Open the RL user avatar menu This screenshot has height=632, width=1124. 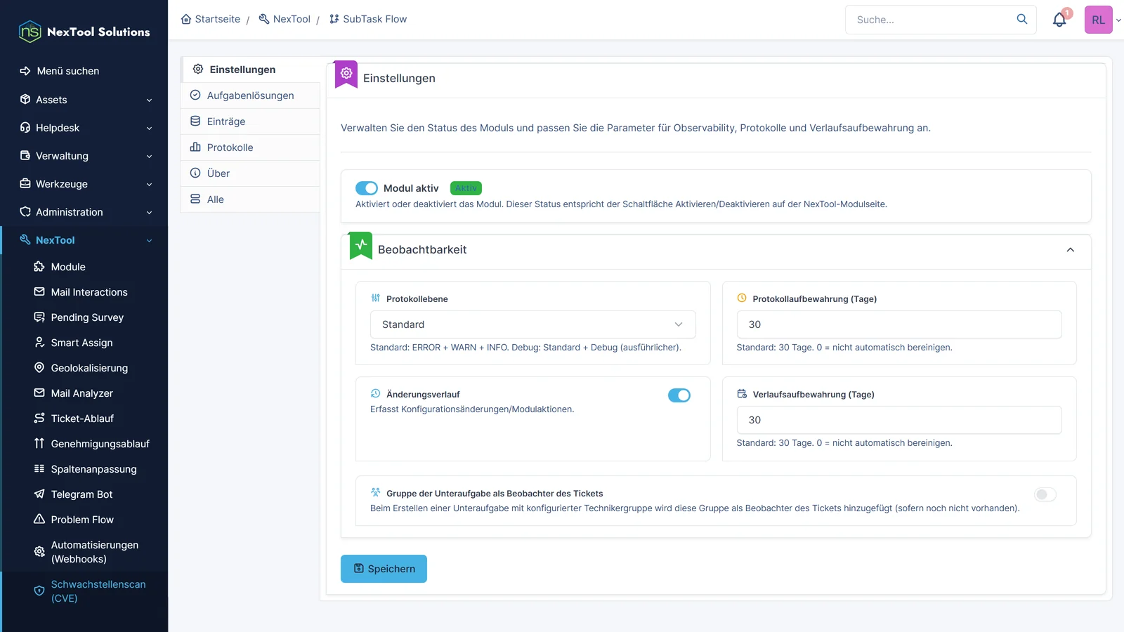click(1099, 20)
